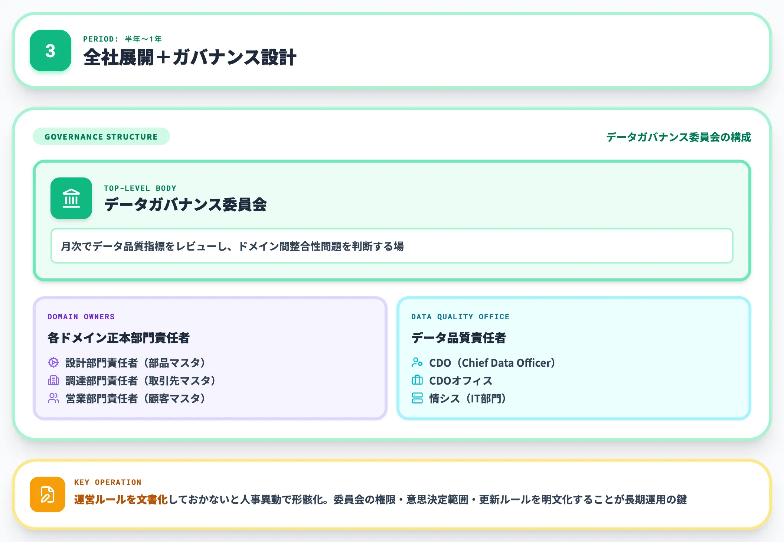
Task: Click the PERIOD: 半年～1年 label
Action: (x=122, y=39)
